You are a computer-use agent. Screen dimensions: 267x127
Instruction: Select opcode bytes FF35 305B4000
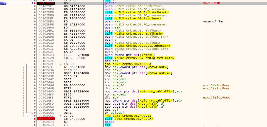[76, 55]
